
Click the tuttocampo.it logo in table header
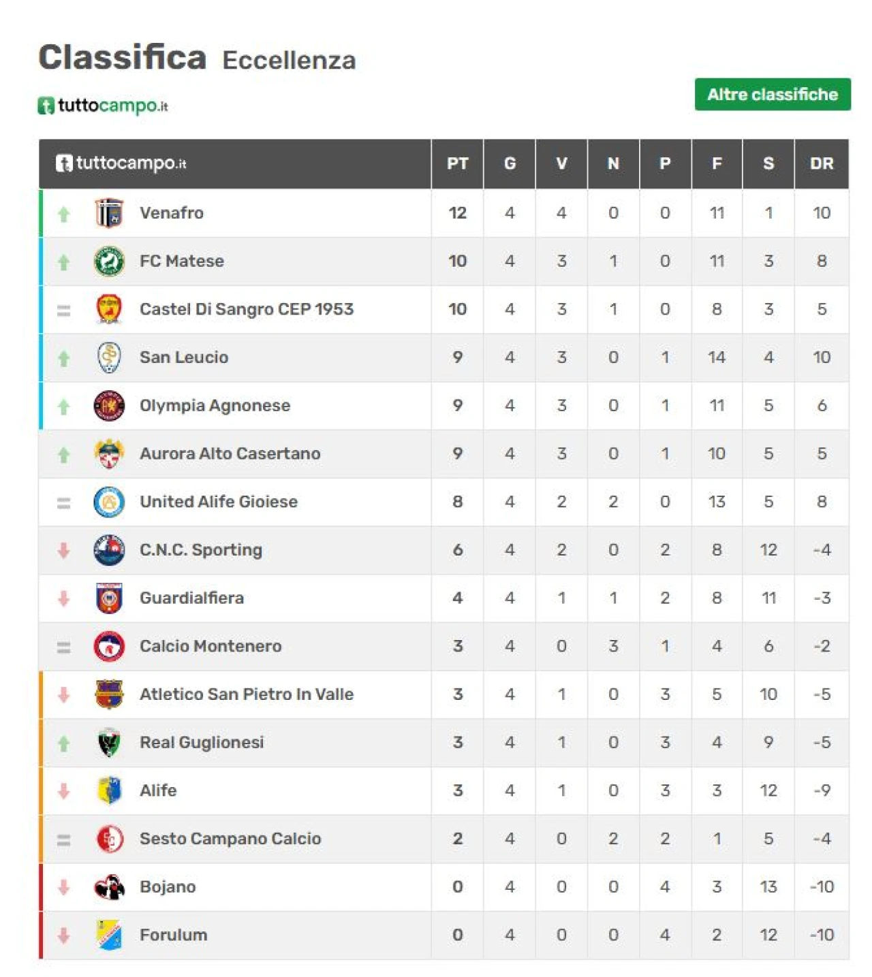[121, 163]
